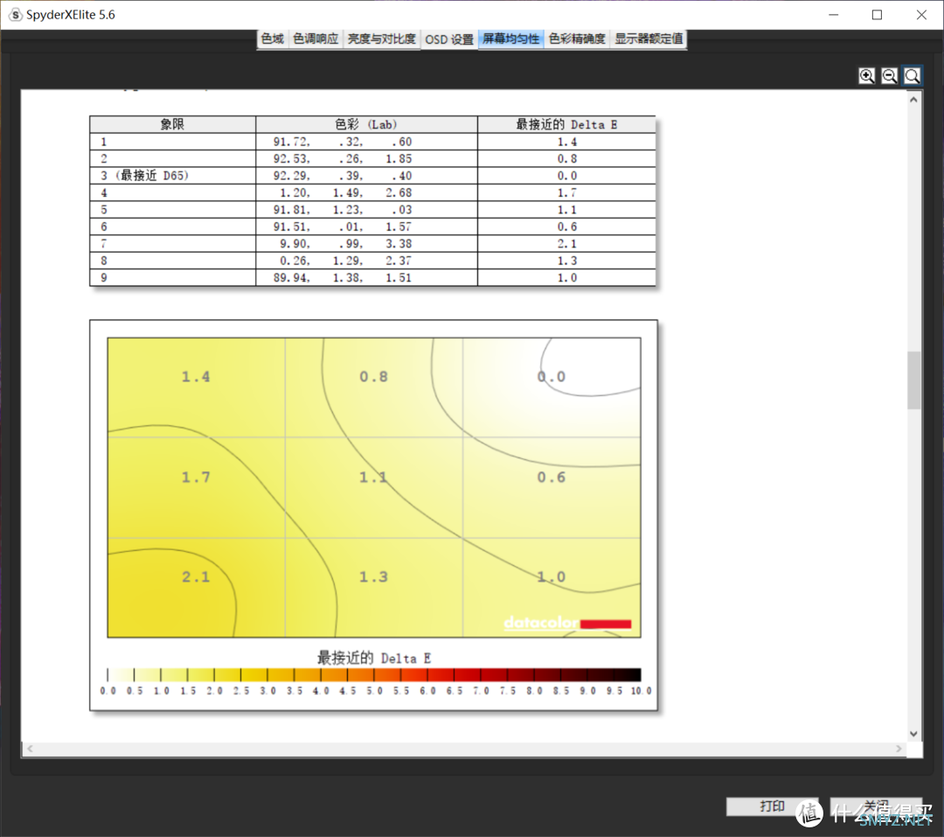Select the OSD 设置 tab
Screen dimensions: 944x837
pos(449,39)
